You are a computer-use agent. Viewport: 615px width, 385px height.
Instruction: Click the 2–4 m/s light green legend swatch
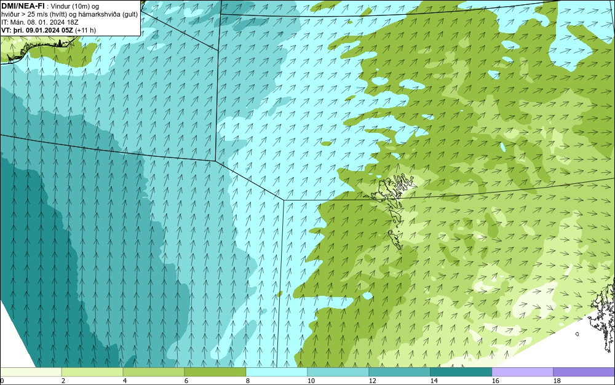(92, 371)
